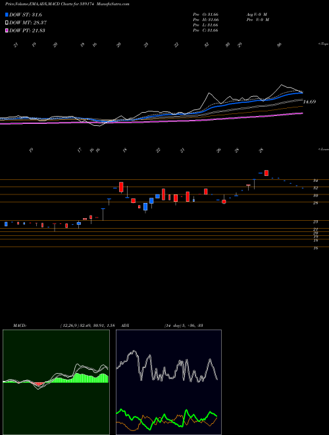The height and width of the screenshot is (435, 329).
Task: Click the 21 price axis label
Action: pos(315,229)
